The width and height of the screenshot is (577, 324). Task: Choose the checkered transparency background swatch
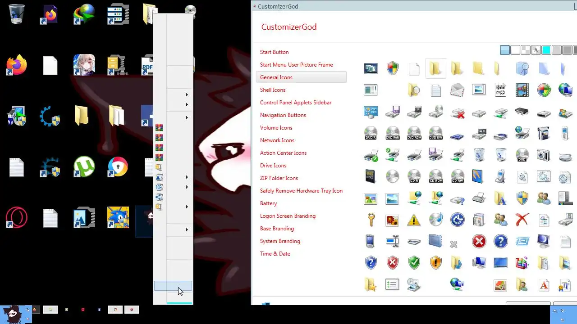526,50
